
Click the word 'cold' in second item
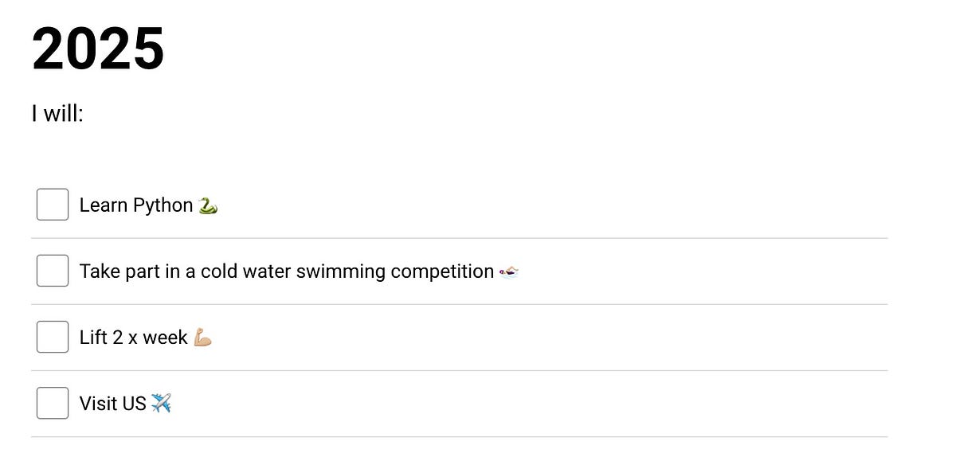pos(218,271)
